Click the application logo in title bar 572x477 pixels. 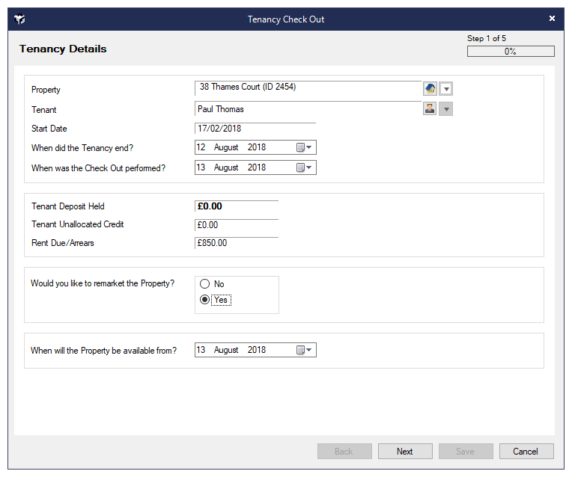tap(20, 19)
